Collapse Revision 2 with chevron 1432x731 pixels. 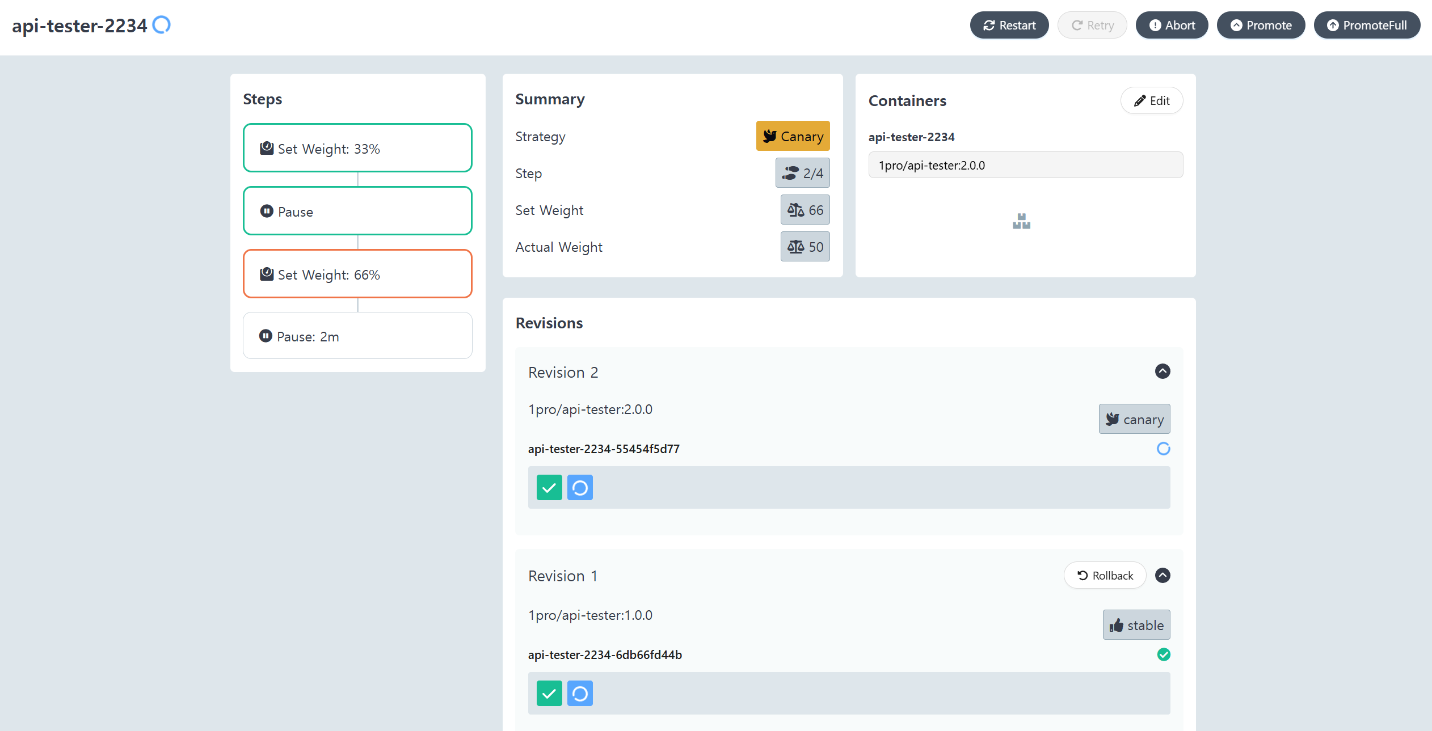point(1163,371)
